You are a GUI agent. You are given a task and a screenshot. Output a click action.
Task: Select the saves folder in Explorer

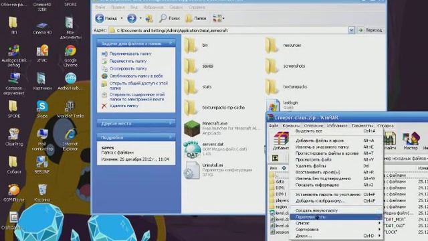(199, 66)
